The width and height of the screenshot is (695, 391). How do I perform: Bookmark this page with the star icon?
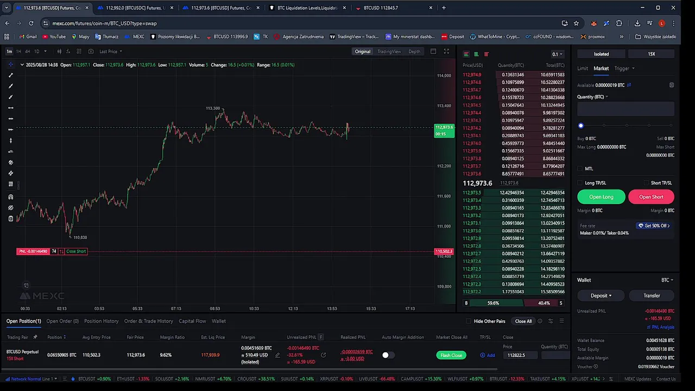[x=576, y=23]
